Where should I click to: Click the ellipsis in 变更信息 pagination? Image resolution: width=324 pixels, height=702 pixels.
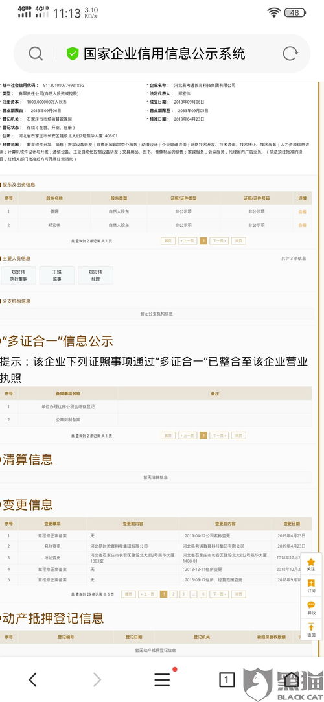(193, 594)
